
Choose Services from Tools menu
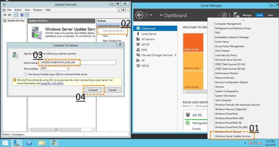(219, 87)
